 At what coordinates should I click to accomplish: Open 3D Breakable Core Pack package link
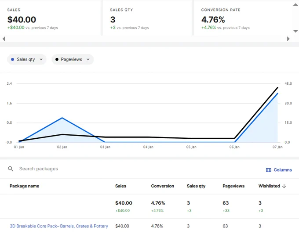59,226
